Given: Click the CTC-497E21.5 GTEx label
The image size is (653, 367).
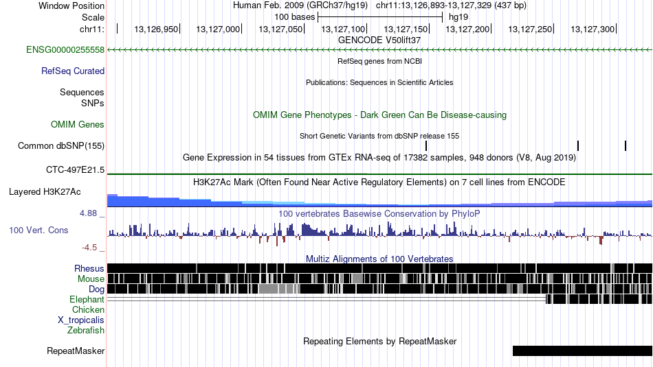Looking at the screenshot, I should [76, 169].
